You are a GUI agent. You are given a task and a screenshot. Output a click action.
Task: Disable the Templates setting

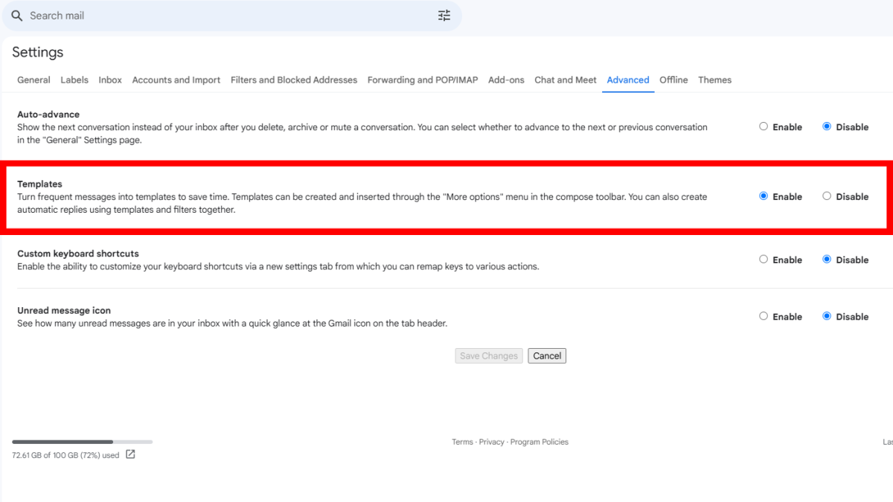pos(827,196)
